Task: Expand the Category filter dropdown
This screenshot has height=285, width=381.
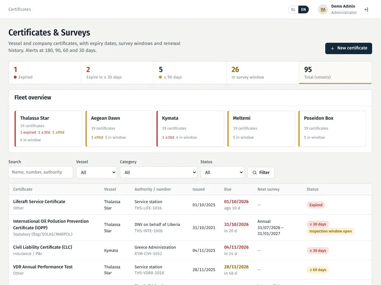Action: pos(158,173)
